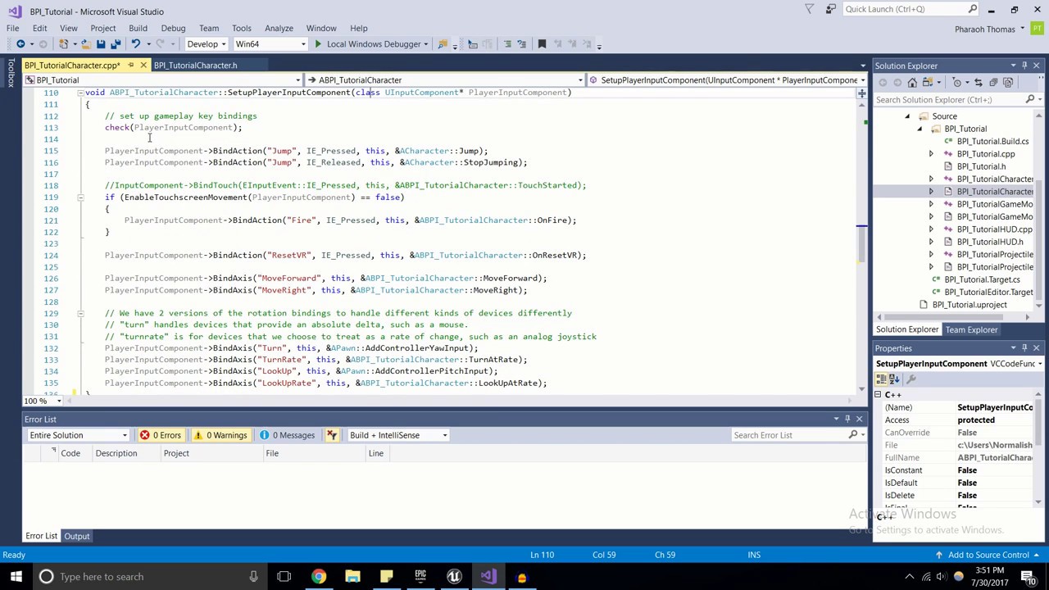This screenshot has width=1049, height=590.
Task: Open File Explorer from the taskbar
Action: click(352, 577)
